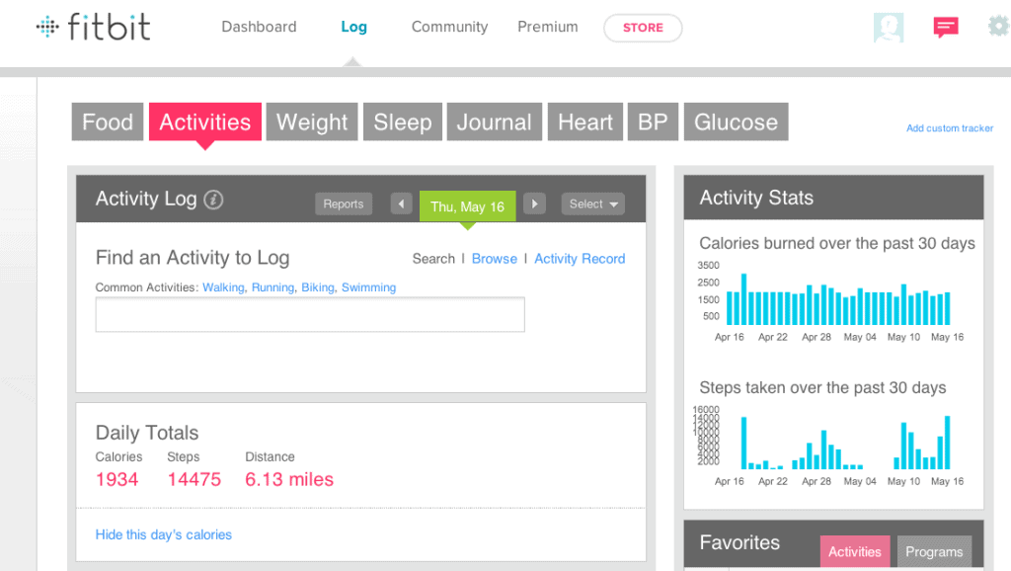This screenshot has width=1011, height=571.
Task: Click the Calories burned bar chart
Action: click(838, 300)
